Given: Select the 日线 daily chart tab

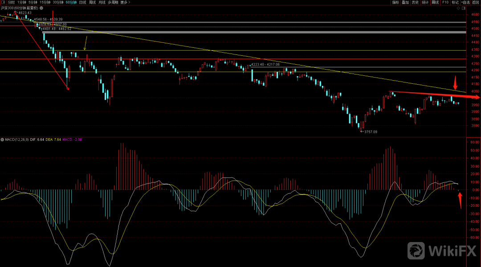Looking at the screenshot, I should point(82,2).
